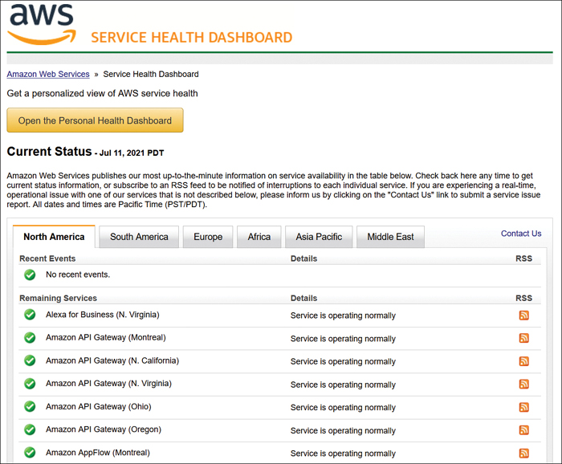Open RSS feed for Alexa for Business
The image size is (562, 464).
(523, 315)
